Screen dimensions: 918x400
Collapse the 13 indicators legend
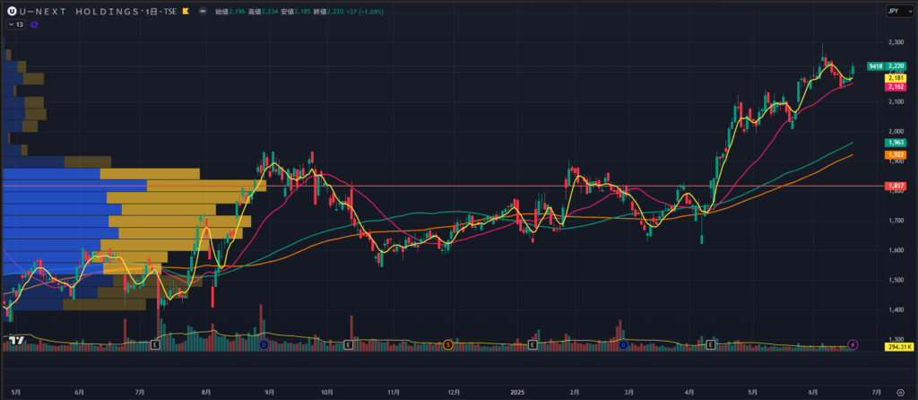tap(16, 24)
